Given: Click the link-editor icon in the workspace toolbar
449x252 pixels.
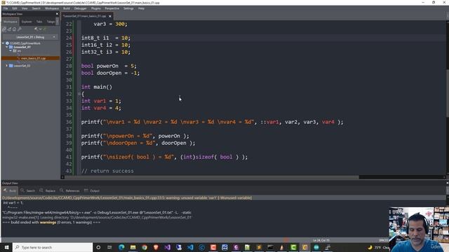Looking at the screenshot, I should [x=4, y=29].
